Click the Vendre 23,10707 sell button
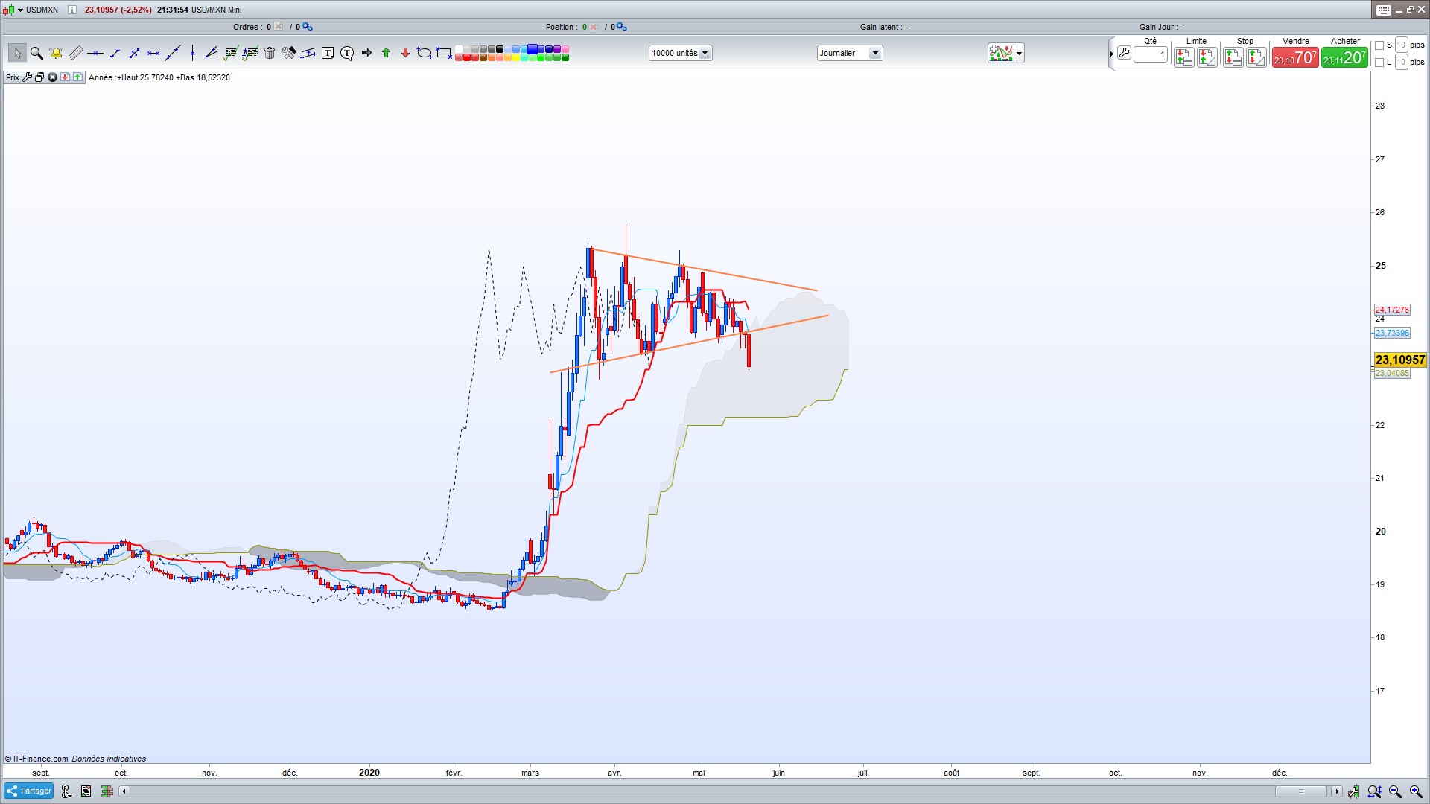Image resolution: width=1430 pixels, height=804 pixels. [x=1295, y=57]
